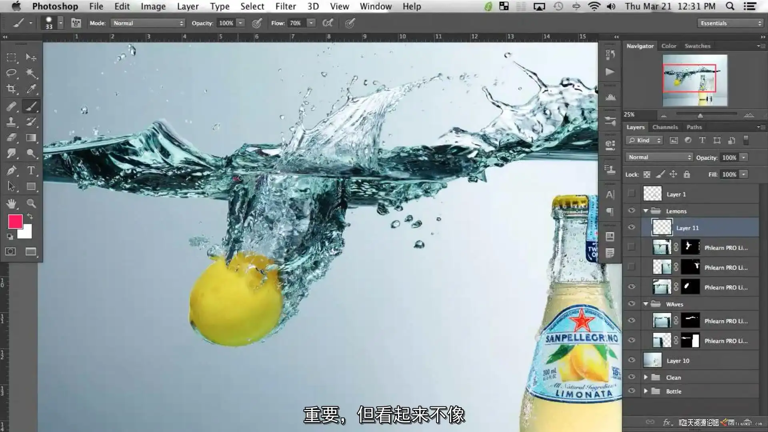Select the Hand tool
Viewport: 768px width, 432px height.
point(11,203)
